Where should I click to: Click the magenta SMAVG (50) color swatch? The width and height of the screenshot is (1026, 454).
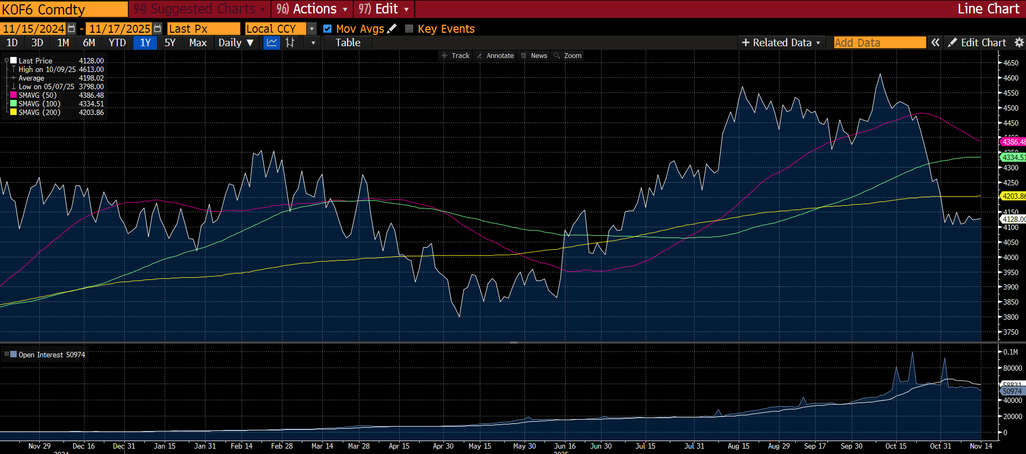pyautogui.click(x=13, y=95)
